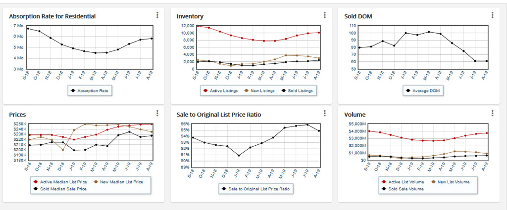Toggle Active Median List Price legend item
Screen dimensions: 507x210
(60, 182)
